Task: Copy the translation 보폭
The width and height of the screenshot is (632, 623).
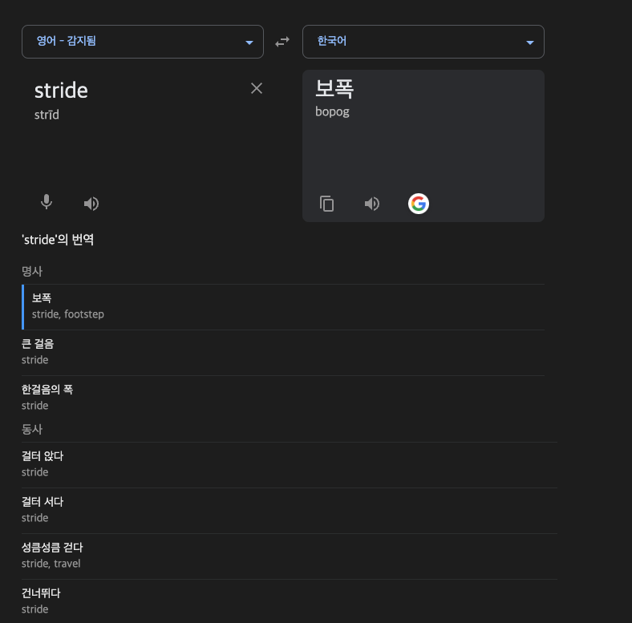Action: pyautogui.click(x=326, y=204)
